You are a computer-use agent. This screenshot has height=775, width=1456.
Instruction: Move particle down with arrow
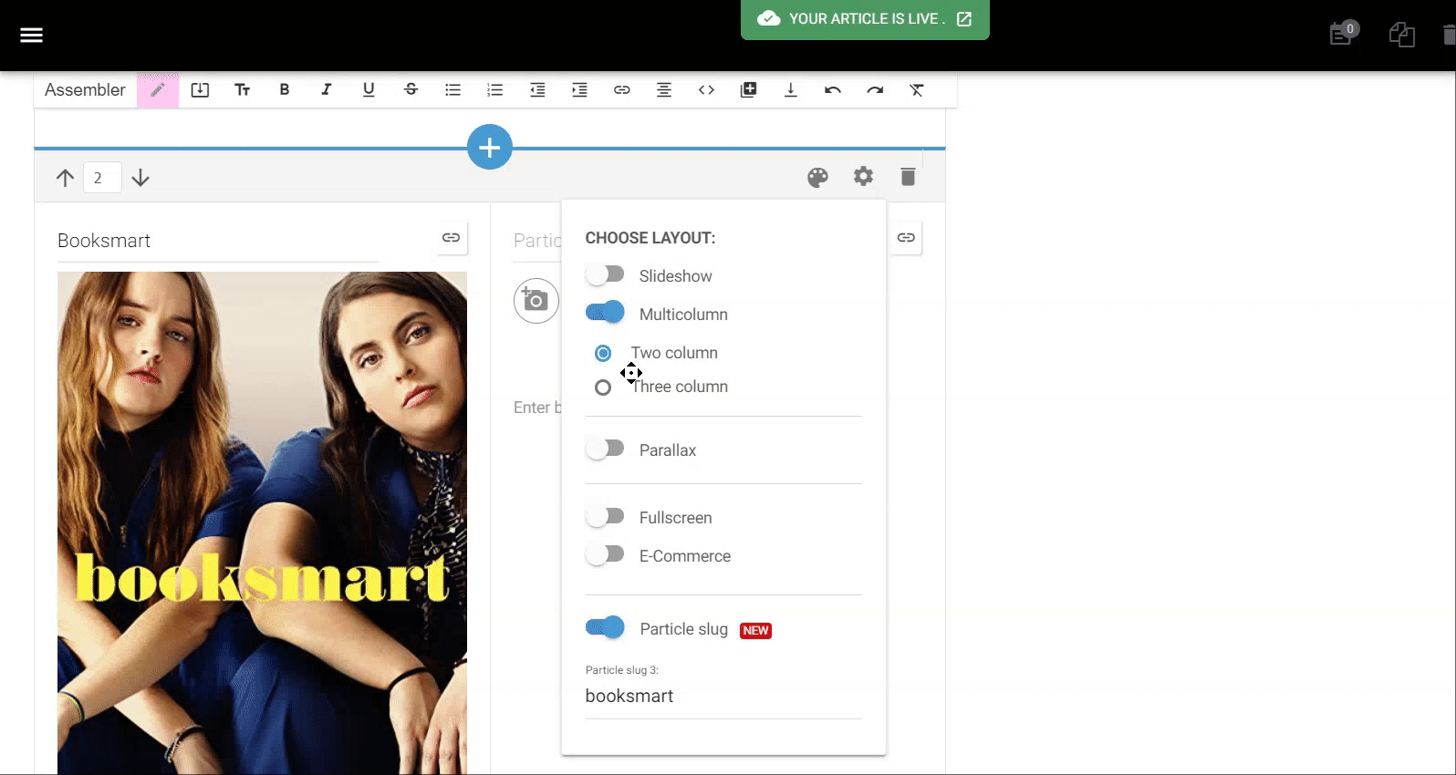[x=140, y=178]
